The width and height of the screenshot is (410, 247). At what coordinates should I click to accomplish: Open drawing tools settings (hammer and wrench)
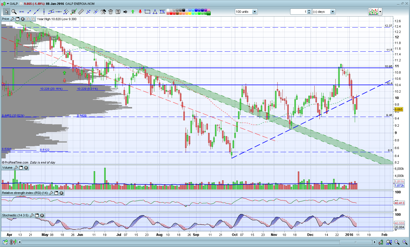(103, 12)
